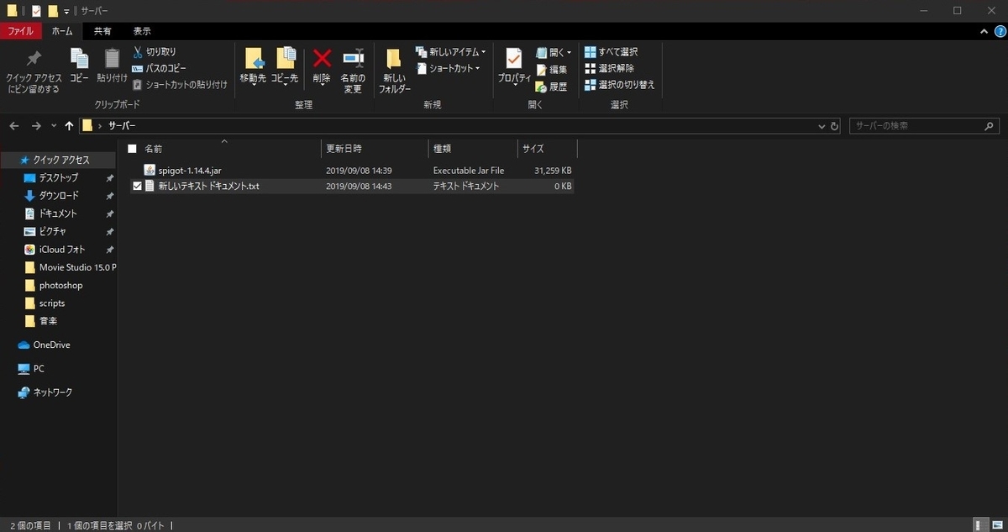Refresh the folder address bar
Viewport: 1008px width, 532px height.
pos(834,126)
